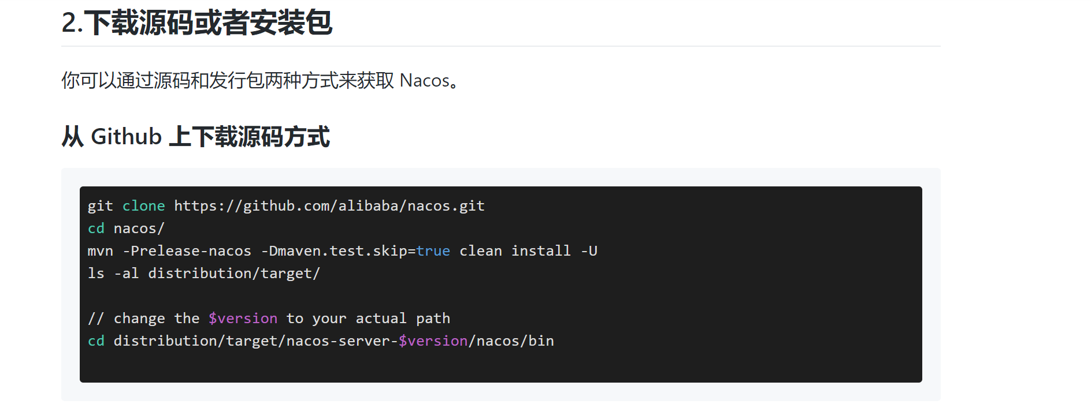Click the word Github in the subheading
Image resolution: width=1091 pixels, height=408 pixels.
[x=127, y=137]
